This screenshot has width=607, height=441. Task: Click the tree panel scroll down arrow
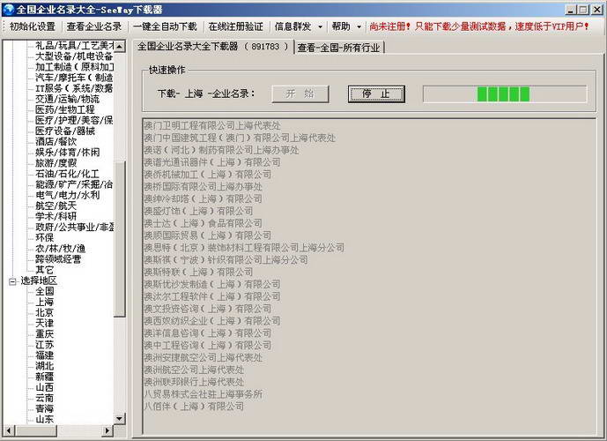(120, 419)
